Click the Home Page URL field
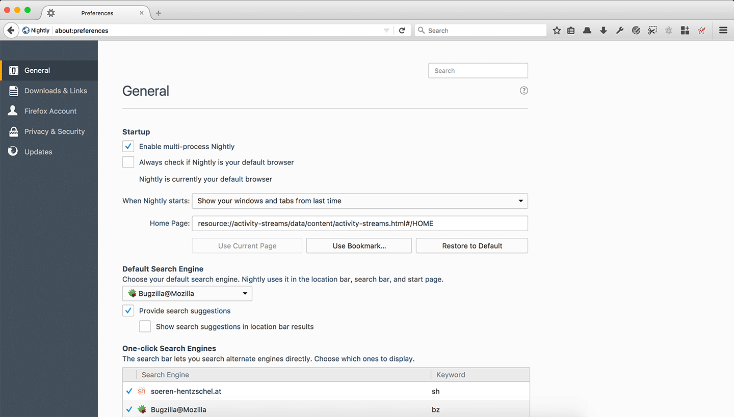Screen dimensions: 734x417 point(360,224)
